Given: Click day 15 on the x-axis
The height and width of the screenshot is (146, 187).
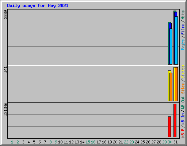Looking at the screenshot, I should click(x=88, y=142).
